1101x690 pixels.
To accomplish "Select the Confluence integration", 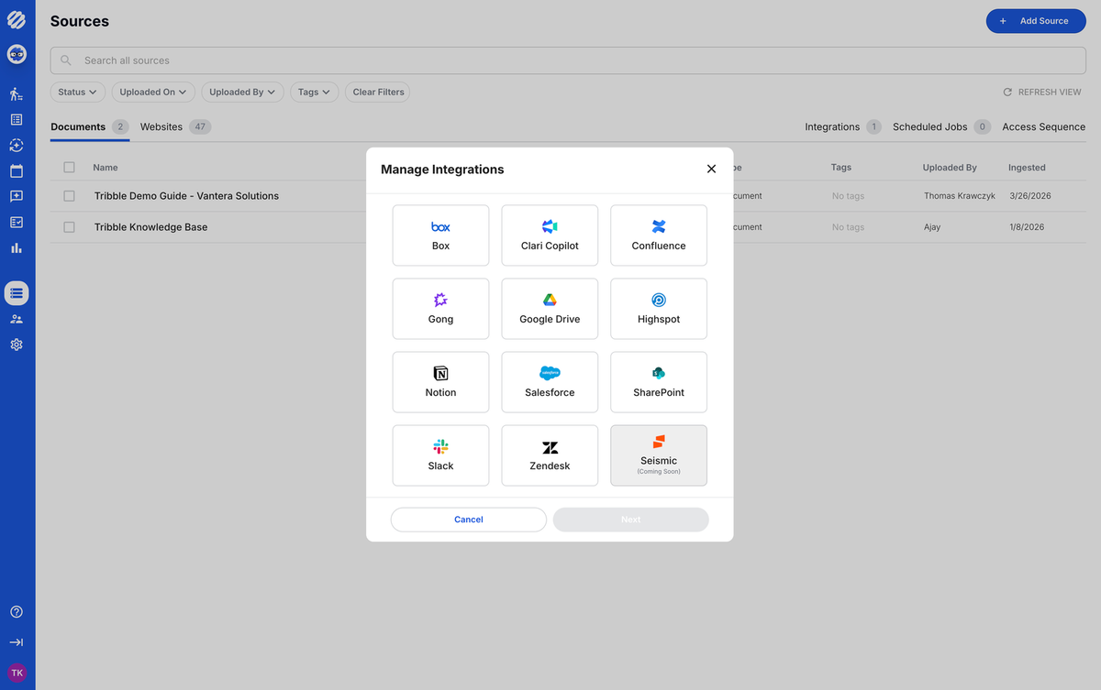I will (659, 235).
